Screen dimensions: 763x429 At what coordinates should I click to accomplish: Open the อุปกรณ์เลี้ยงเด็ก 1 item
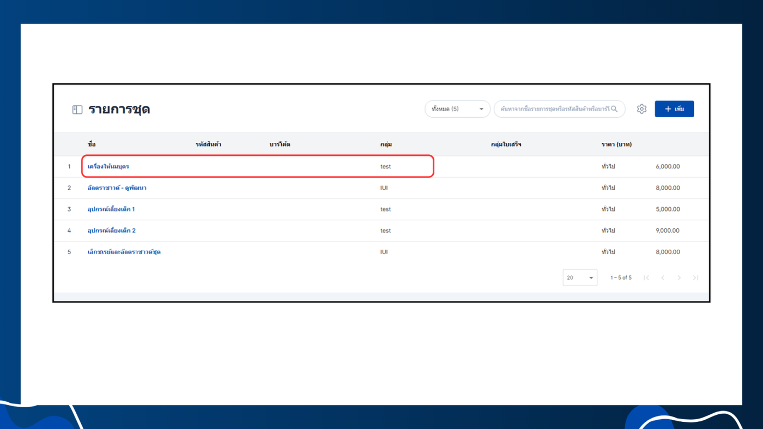pos(111,209)
